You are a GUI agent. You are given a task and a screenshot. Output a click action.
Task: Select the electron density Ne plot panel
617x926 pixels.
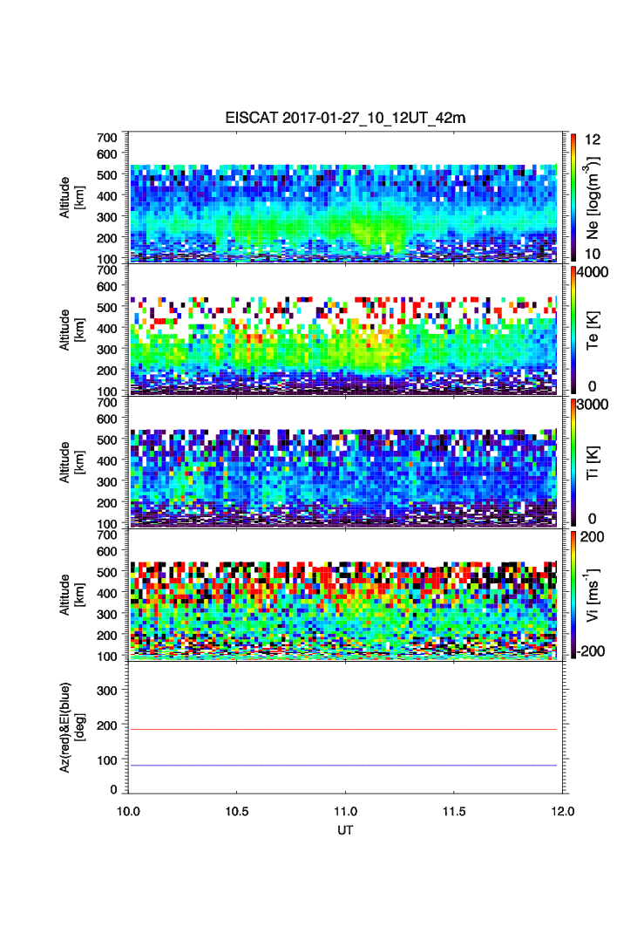point(344,198)
